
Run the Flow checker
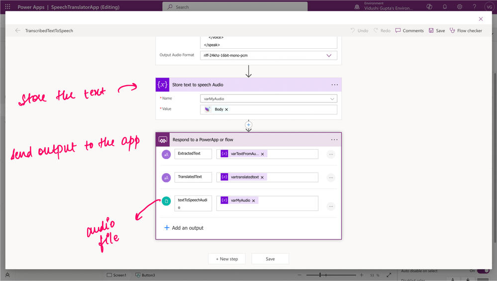[x=466, y=30]
